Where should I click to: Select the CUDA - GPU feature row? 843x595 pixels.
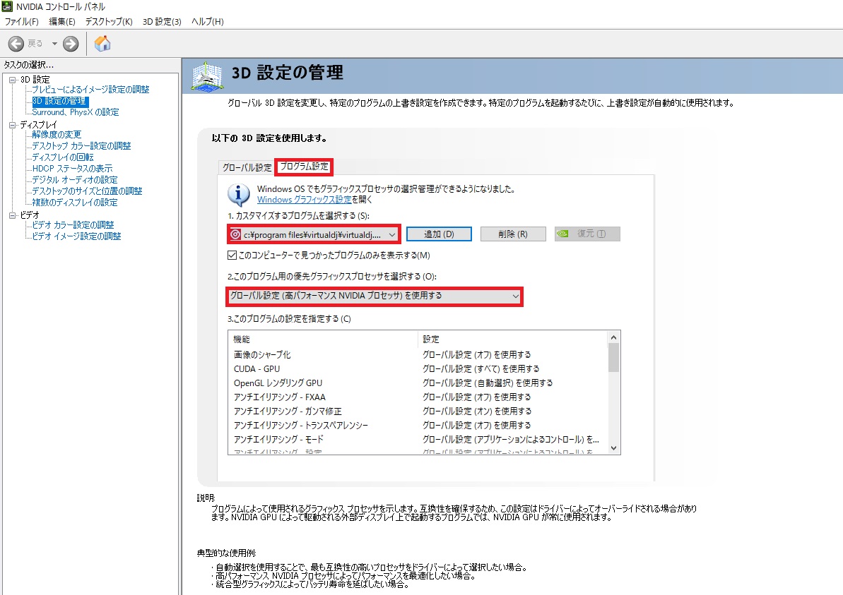(418, 369)
